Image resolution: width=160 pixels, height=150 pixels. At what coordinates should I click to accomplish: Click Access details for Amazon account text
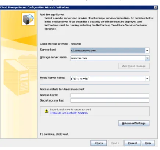click(x=62, y=89)
